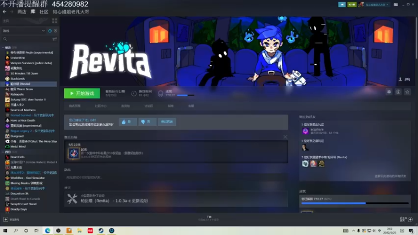Open the 知心姐姐老凡大哥 profile menu
Image resolution: width=418 pixels, height=235 pixels.
point(71,11)
